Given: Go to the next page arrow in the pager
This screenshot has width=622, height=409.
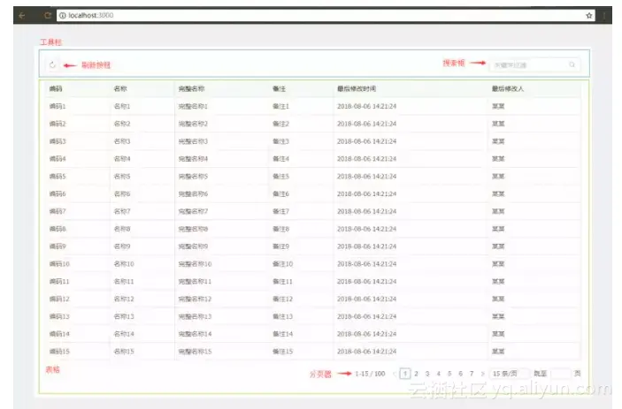Looking at the screenshot, I should pos(483,374).
